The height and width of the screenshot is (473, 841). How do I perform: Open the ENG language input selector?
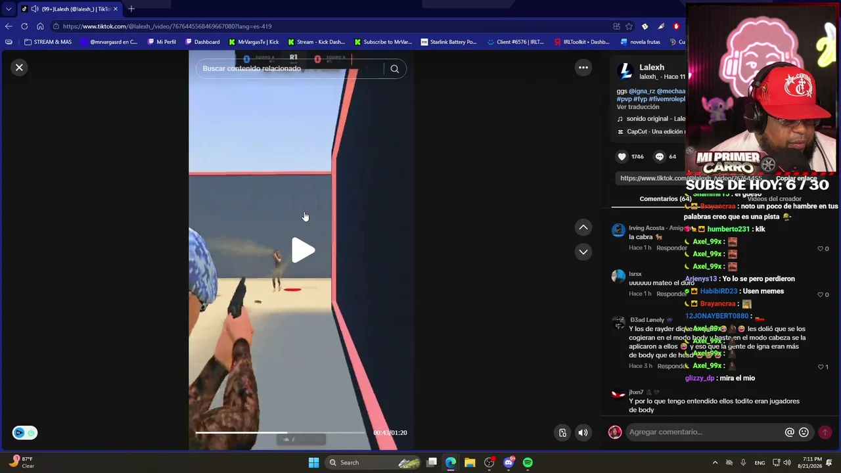(x=760, y=462)
